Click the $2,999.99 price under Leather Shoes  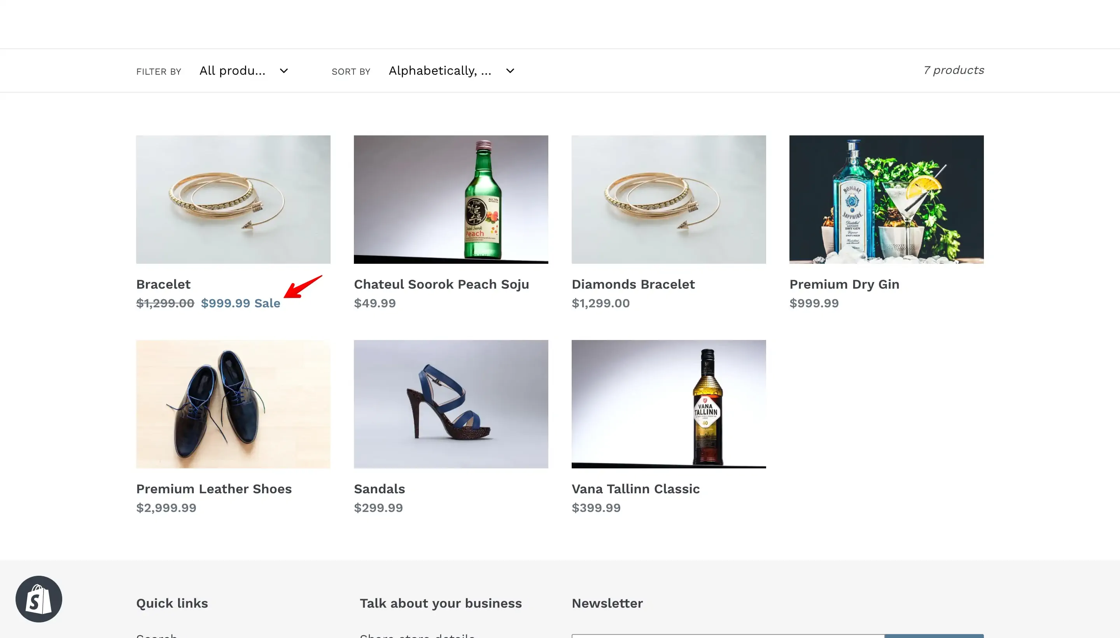(x=166, y=508)
